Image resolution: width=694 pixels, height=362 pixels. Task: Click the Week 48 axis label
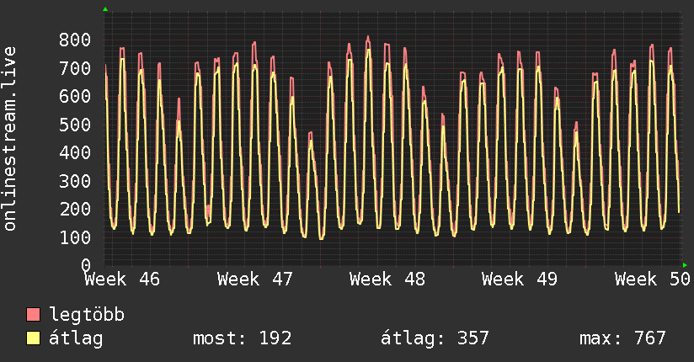click(x=387, y=279)
